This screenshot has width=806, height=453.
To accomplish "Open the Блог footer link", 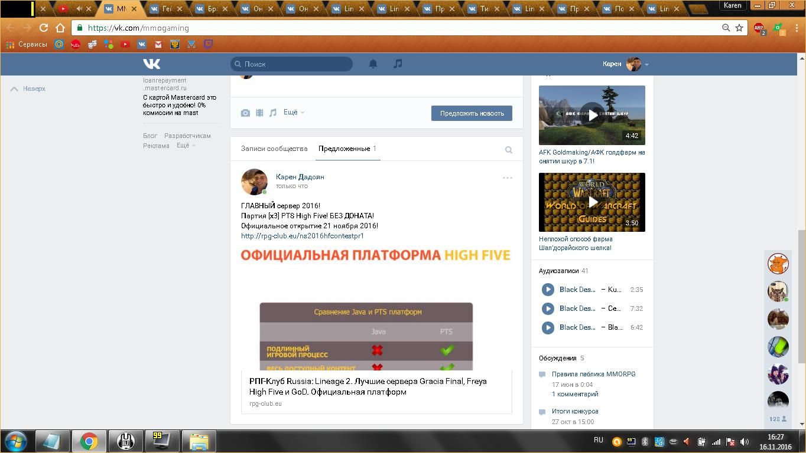I will [x=150, y=136].
